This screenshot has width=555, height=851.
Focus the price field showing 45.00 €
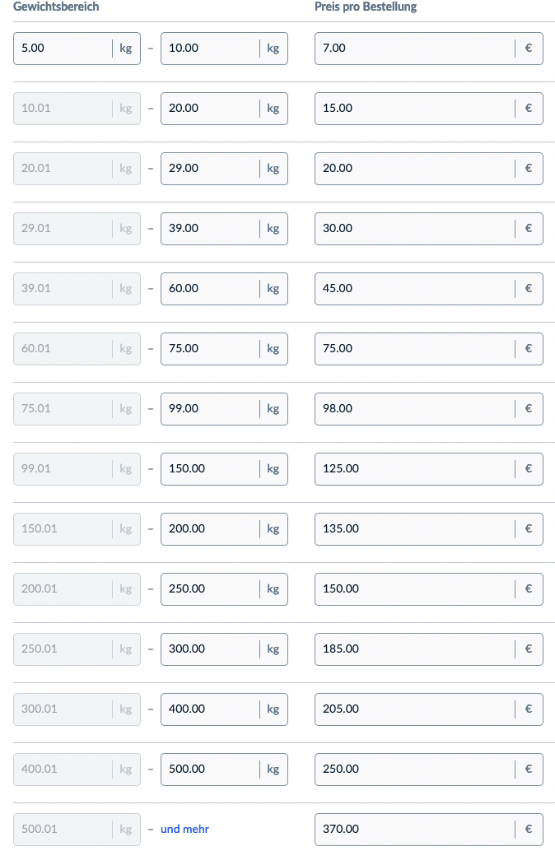pos(414,288)
